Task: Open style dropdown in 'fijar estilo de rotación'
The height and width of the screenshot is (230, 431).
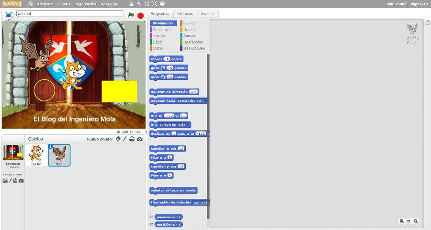Action: [200, 203]
